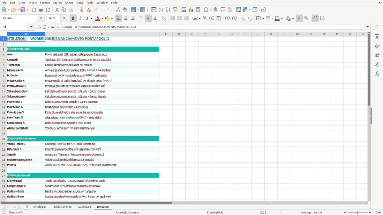Apply red font color swatch
383x215 pixels.
98,18
